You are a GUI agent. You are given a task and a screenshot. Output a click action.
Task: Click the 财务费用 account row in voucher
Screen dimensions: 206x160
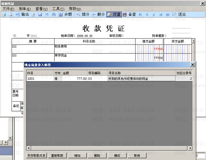(x=95, y=49)
